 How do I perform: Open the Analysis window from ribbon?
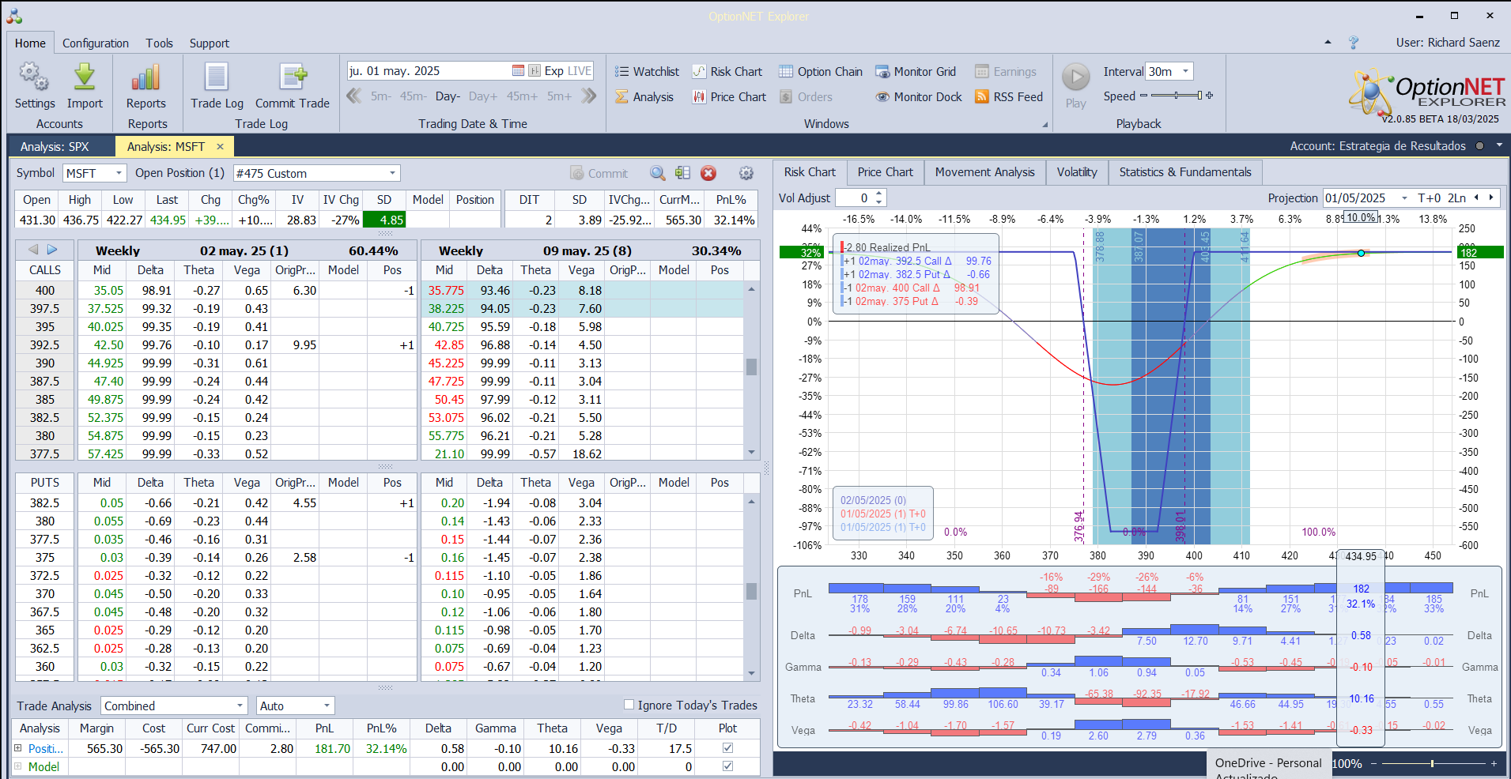[644, 97]
